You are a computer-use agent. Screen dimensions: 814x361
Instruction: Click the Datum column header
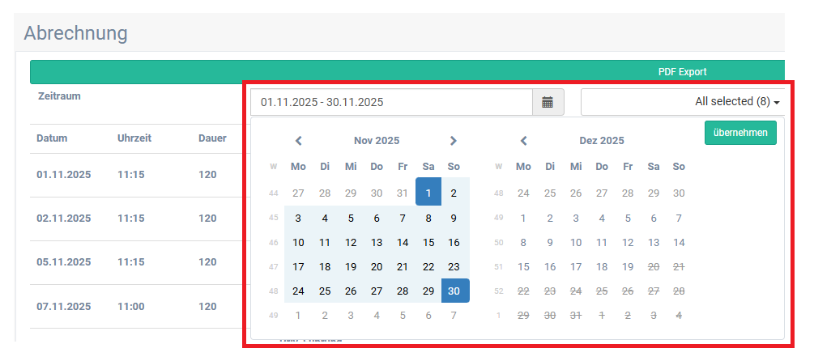51,138
